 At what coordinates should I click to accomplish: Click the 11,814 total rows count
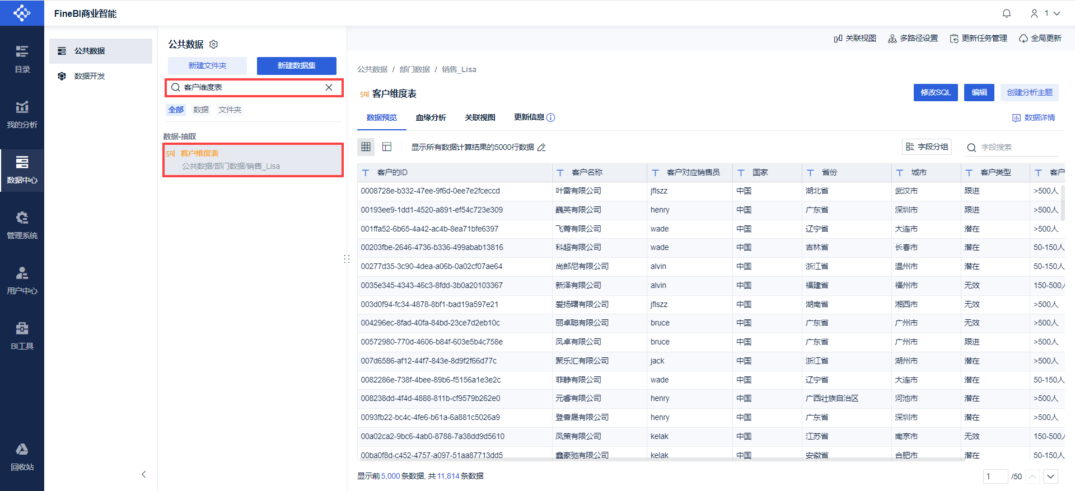(448, 476)
